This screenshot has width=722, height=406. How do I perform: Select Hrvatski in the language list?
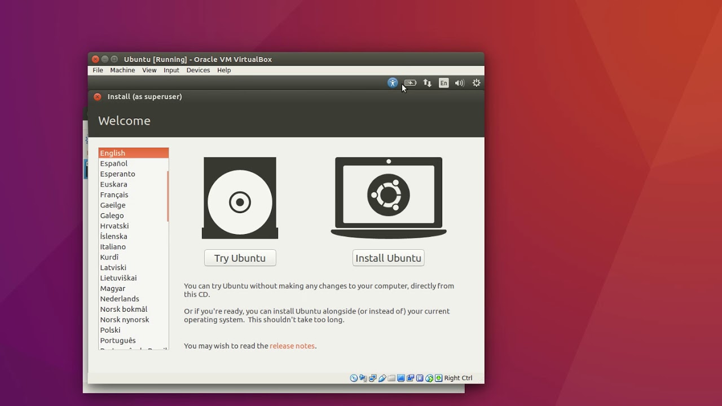[x=133, y=226]
